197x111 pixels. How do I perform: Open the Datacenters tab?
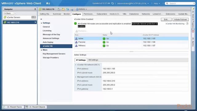tap(102, 14)
